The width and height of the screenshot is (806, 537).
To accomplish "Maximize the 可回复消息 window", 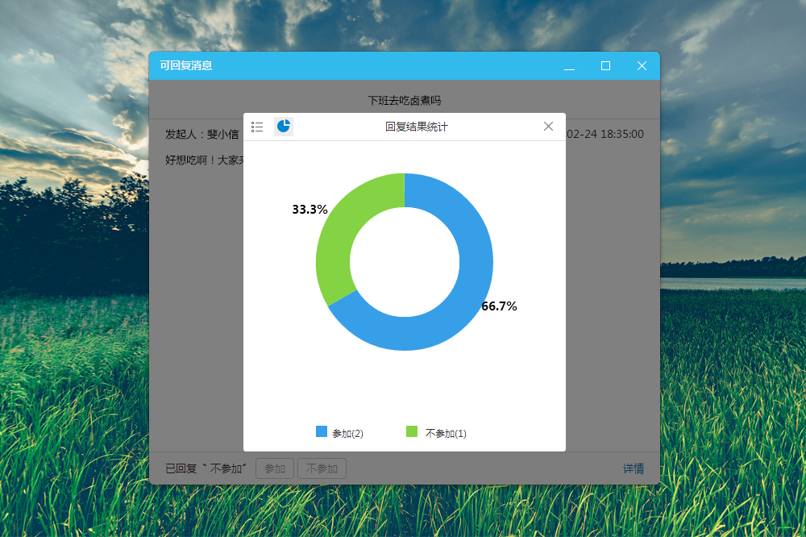I will 605,66.
